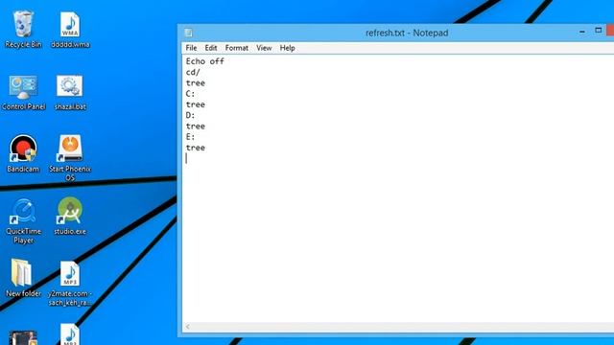Image resolution: width=614 pixels, height=345 pixels.
Task: Click the horizontal scrollbar left arrow
Action: click(x=188, y=327)
